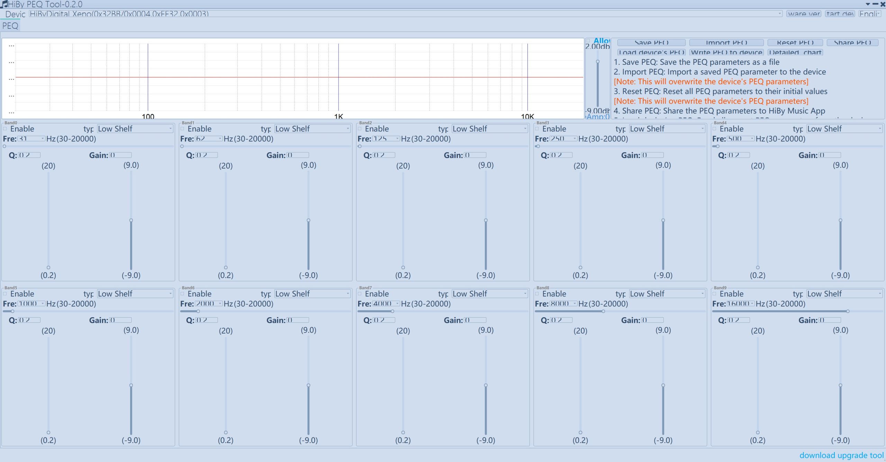Open the Detailed chart button
This screenshot has height=462, width=886.
795,52
